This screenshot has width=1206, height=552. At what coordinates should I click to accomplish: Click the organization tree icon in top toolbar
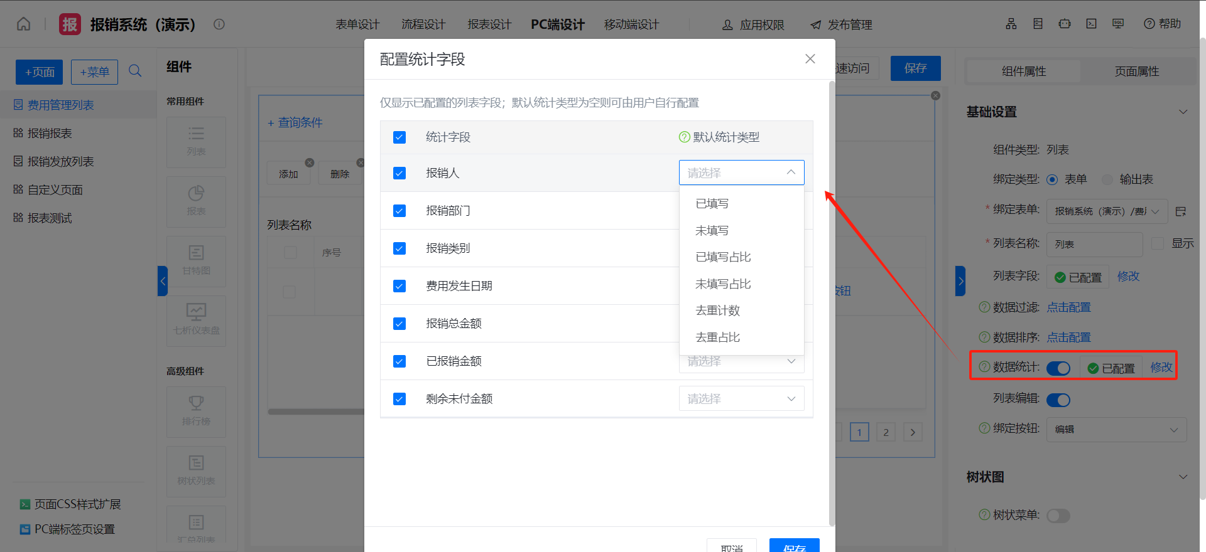[1011, 24]
